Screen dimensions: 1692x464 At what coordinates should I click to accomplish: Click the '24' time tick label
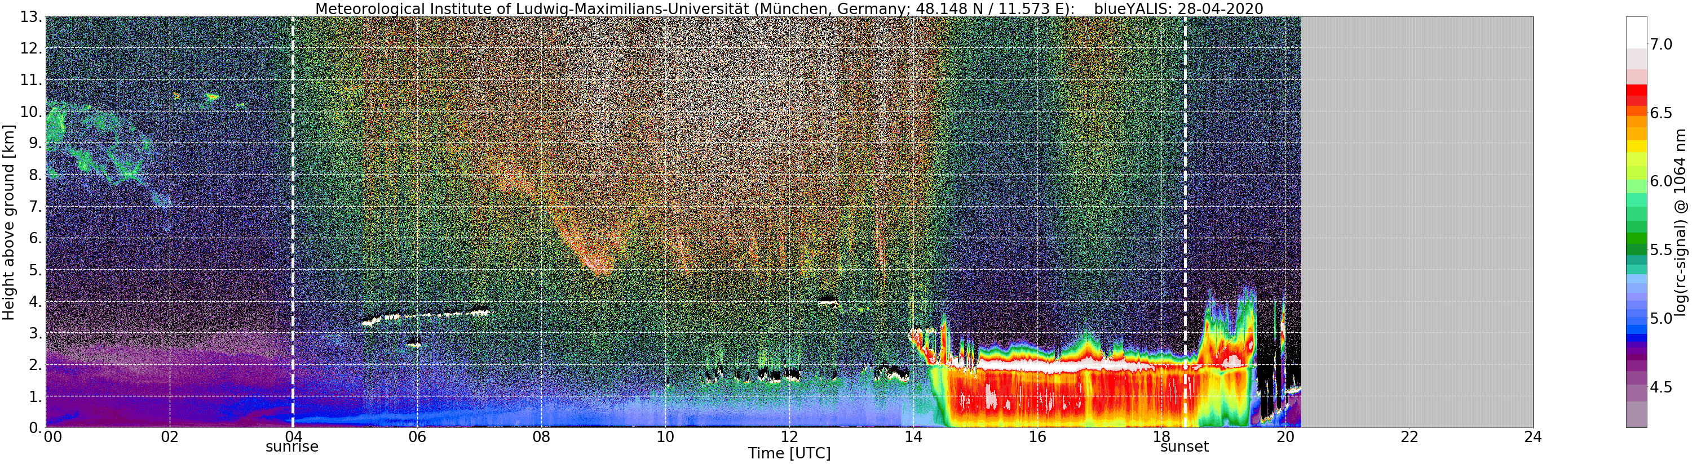pos(1533,436)
